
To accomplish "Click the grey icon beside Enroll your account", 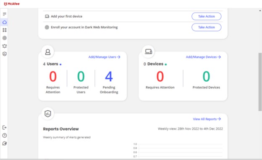I will tap(47, 27).
